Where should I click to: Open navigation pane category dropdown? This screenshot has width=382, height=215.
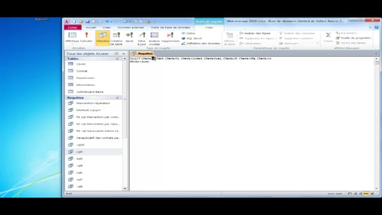pyautogui.click(x=116, y=54)
